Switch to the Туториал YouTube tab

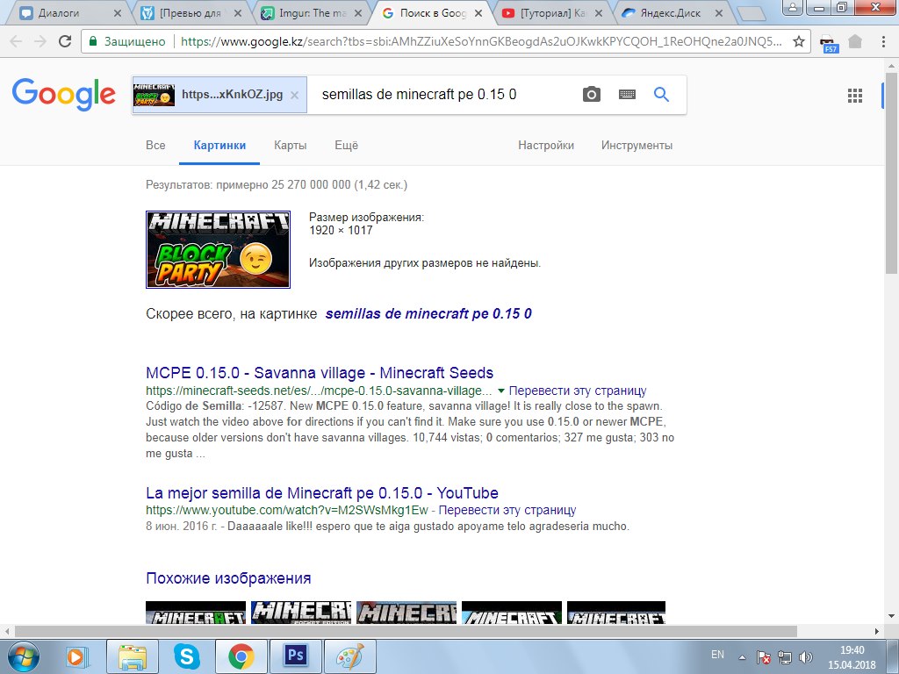point(552,12)
